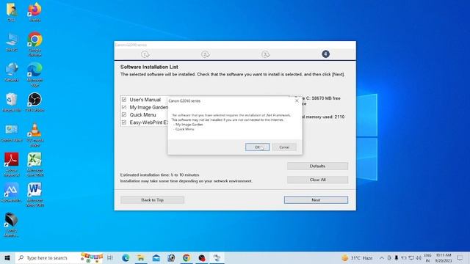The width and height of the screenshot is (470, 264).
Task: Close the .NET Framework warning dialog
Action: coord(297,101)
